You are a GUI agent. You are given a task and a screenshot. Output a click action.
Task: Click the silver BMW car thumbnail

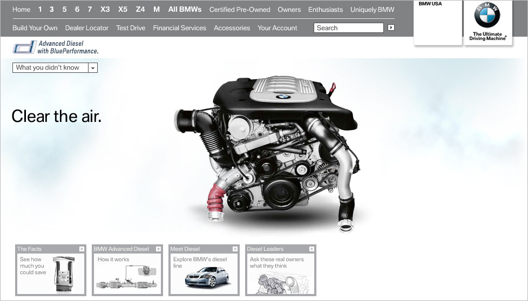pos(206,279)
